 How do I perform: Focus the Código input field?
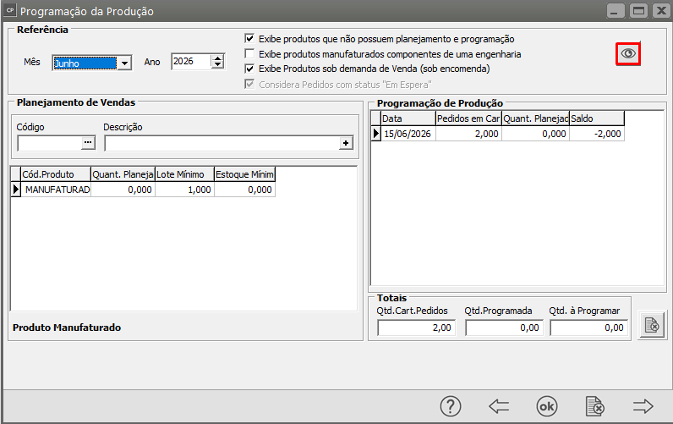click(x=50, y=143)
